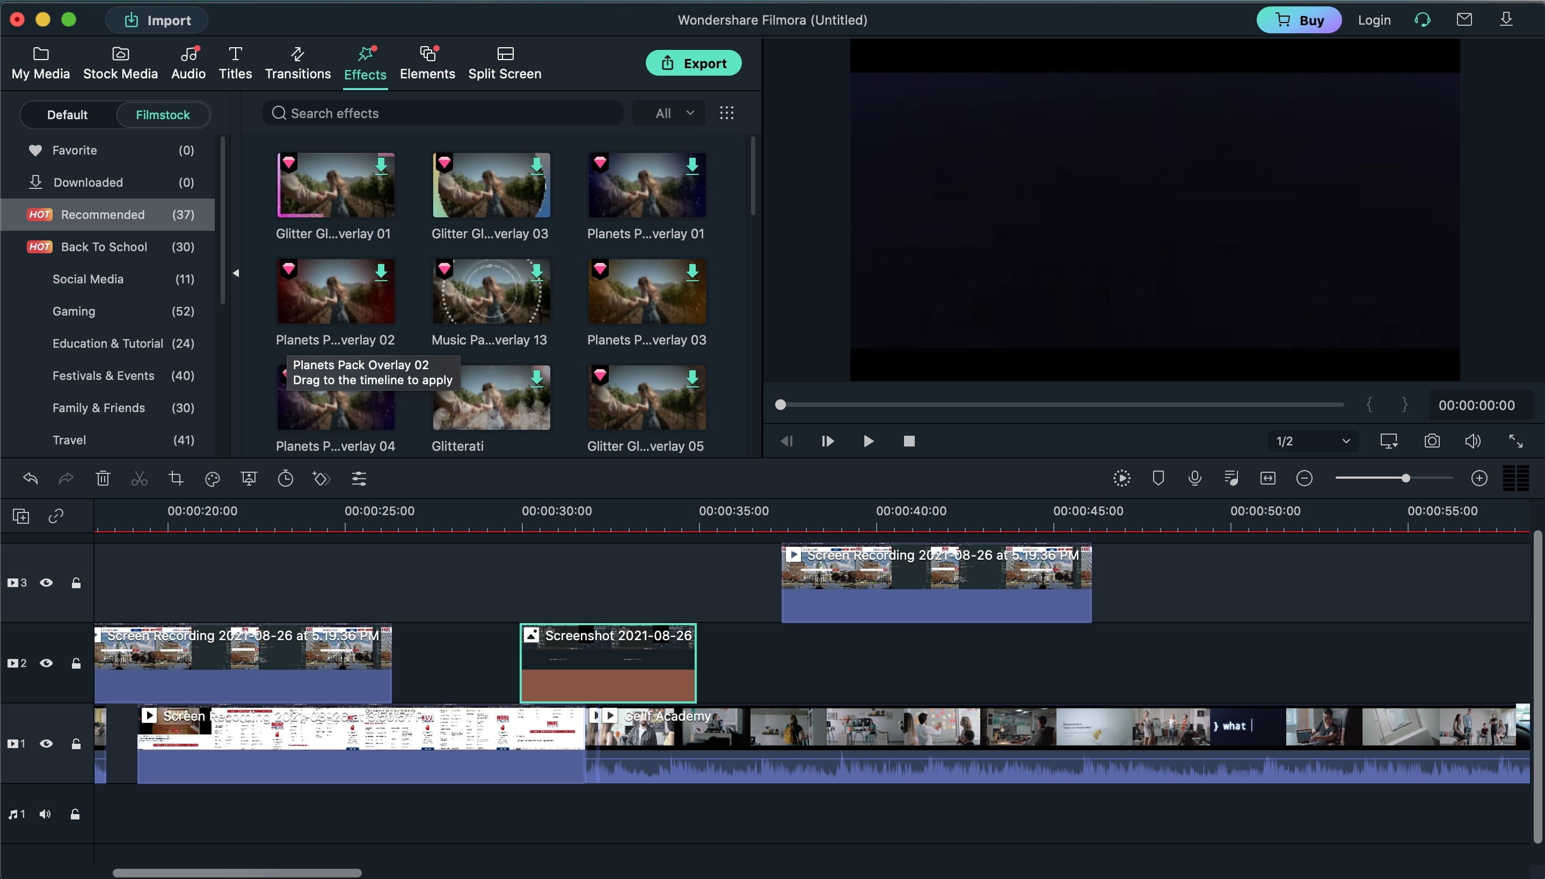1545x879 pixels.
Task: Collapse the effects category panel arrow
Action: [x=236, y=274]
